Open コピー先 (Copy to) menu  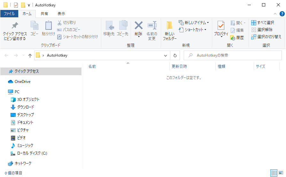[x=123, y=29]
